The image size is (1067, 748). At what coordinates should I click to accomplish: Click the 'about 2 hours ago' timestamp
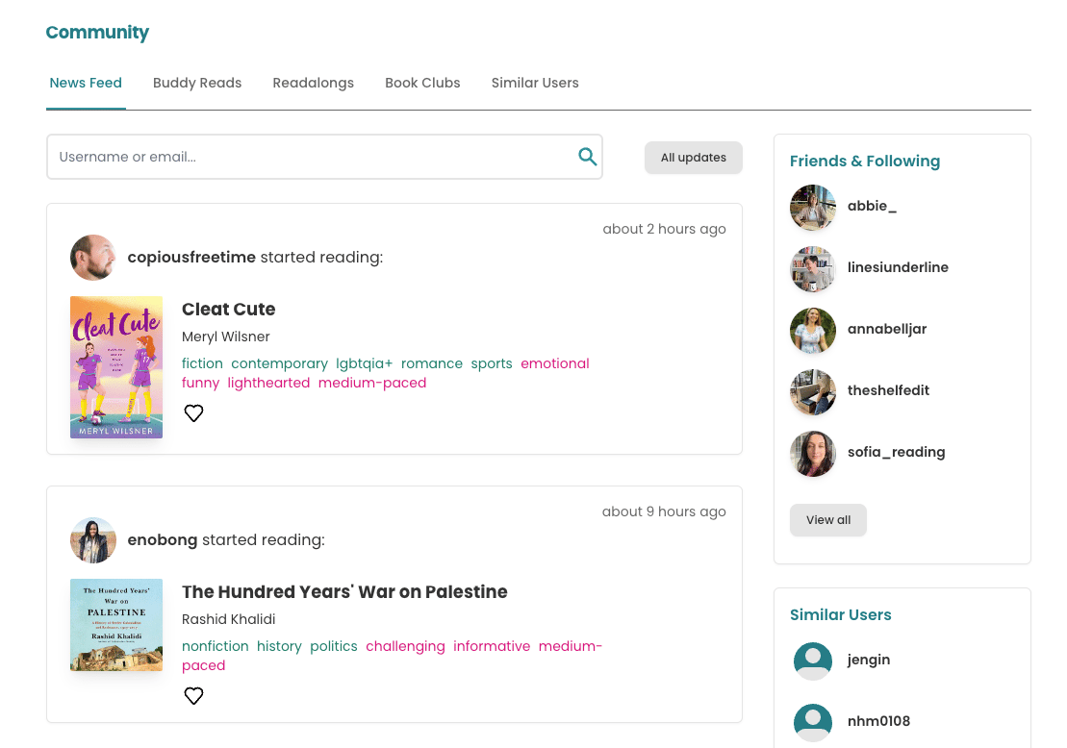pyautogui.click(x=664, y=229)
